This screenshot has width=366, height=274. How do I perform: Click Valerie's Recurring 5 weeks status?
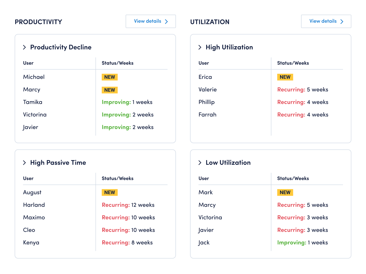(303, 90)
